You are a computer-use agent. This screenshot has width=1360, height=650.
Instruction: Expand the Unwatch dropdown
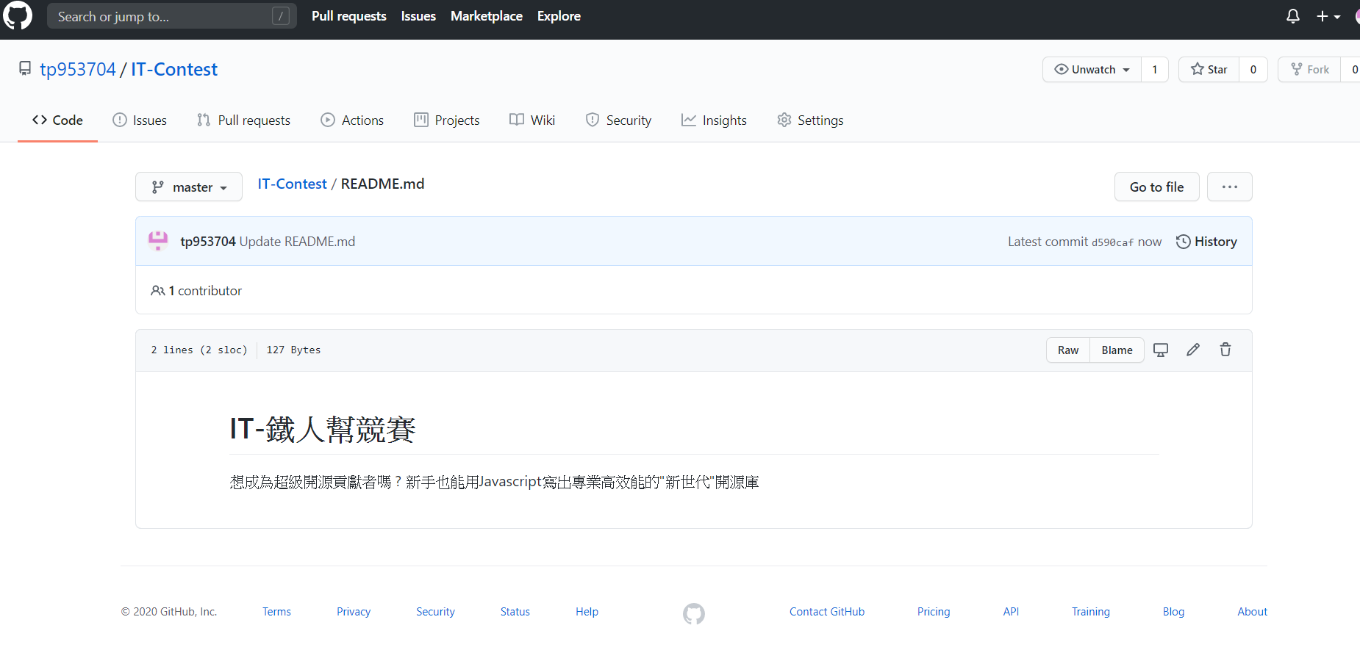click(1092, 69)
